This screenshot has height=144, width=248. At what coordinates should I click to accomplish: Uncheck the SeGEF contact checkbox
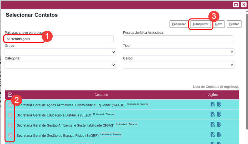pyautogui.click(x=10, y=135)
